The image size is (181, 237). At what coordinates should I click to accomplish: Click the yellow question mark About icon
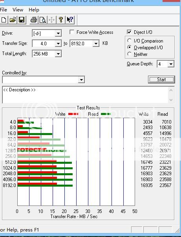click(x=61, y=20)
